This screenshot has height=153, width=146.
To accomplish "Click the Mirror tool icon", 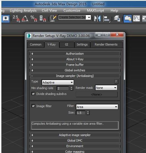I will coord(97,18).
